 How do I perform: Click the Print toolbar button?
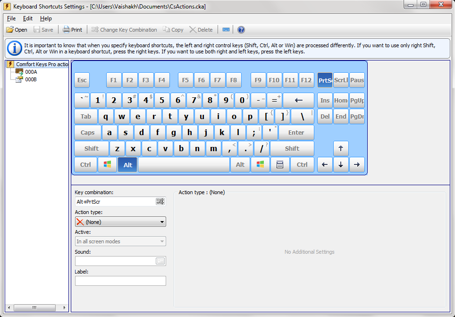(73, 30)
